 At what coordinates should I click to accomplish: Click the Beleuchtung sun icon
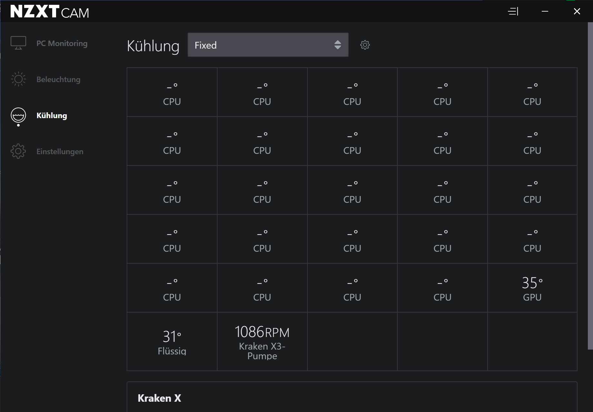pyautogui.click(x=18, y=79)
